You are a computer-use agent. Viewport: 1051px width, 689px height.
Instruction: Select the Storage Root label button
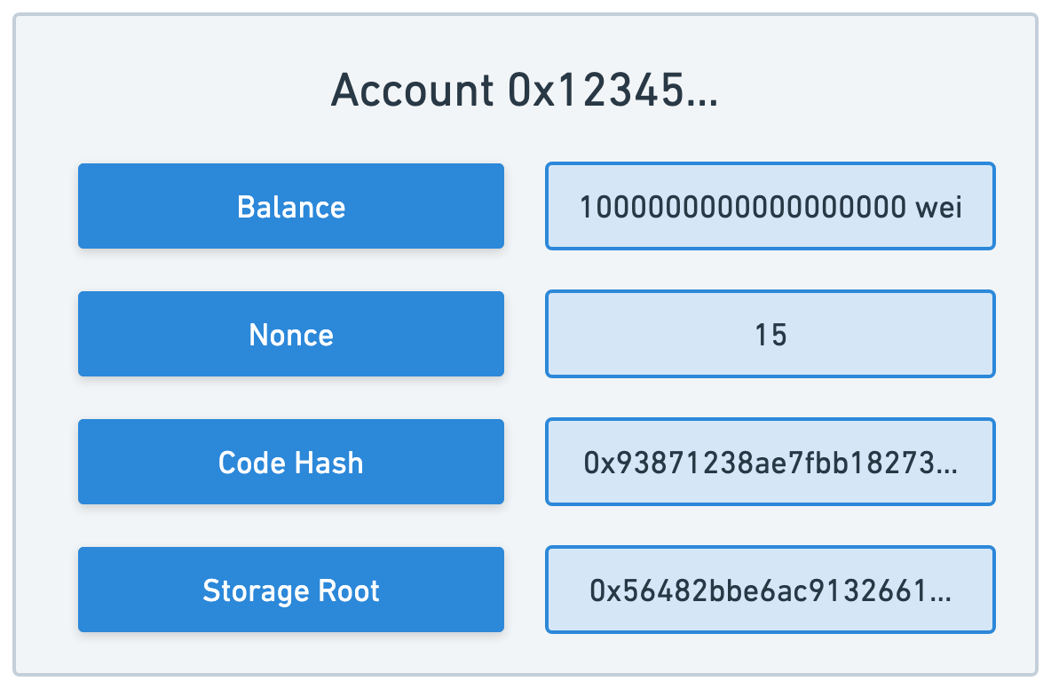pos(291,590)
